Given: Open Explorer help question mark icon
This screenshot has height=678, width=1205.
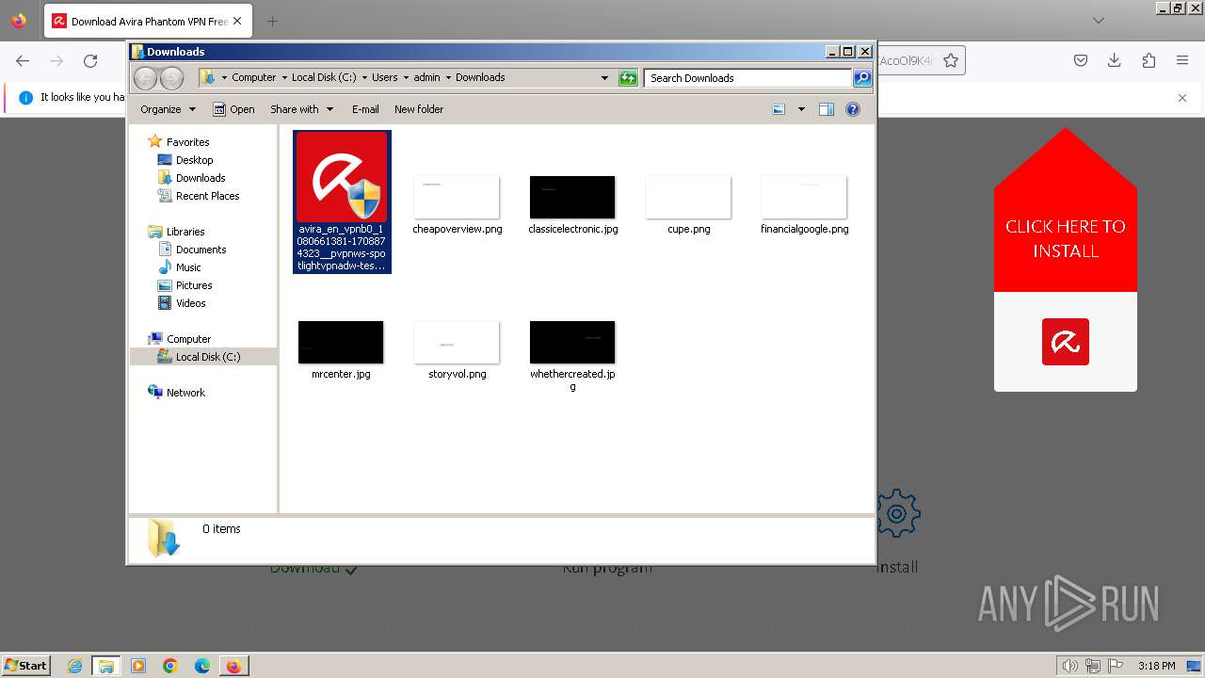Looking at the screenshot, I should 853,109.
